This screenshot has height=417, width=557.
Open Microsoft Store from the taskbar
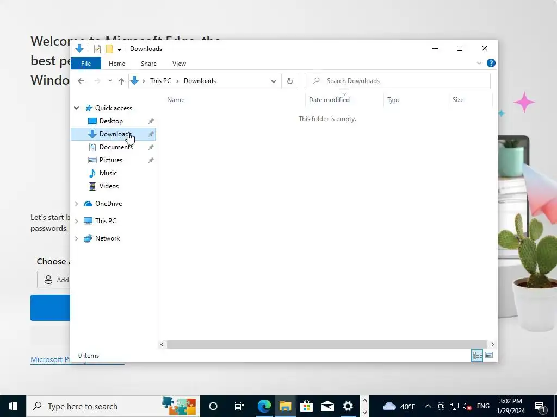(306, 406)
